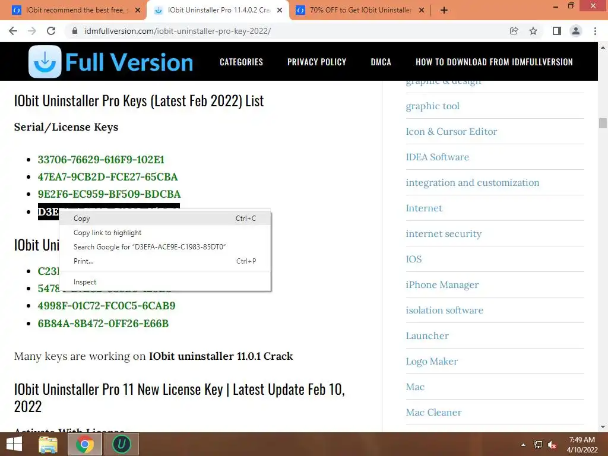This screenshot has width=608, height=456.
Task: Click the lock icon in address bar
Action: click(75, 31)
